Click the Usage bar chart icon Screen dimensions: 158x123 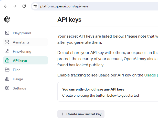click(7, 79)
